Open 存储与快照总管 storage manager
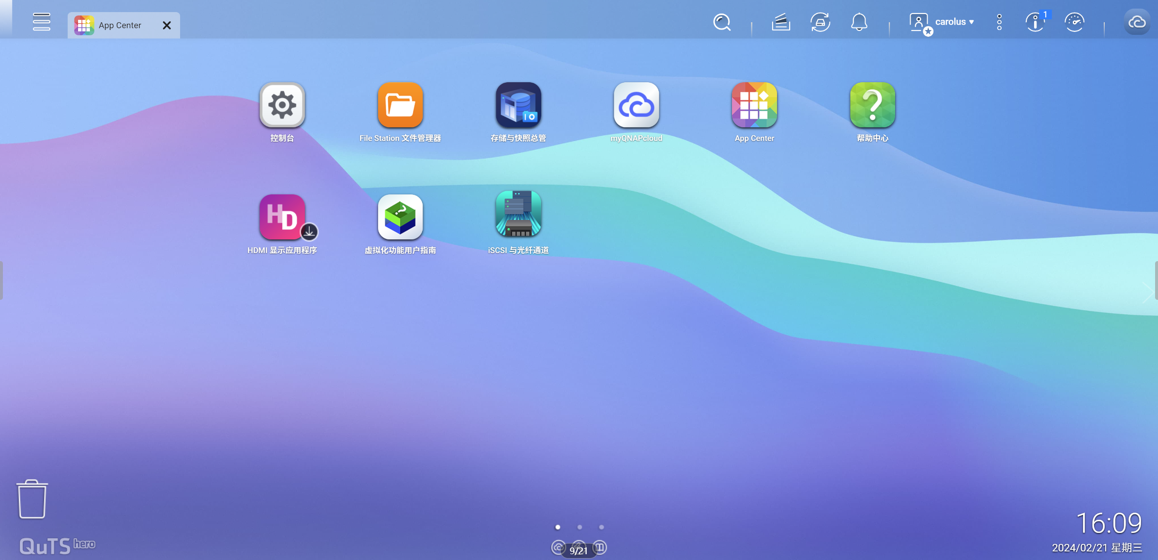1158x560 pixels. click(518, 105)
